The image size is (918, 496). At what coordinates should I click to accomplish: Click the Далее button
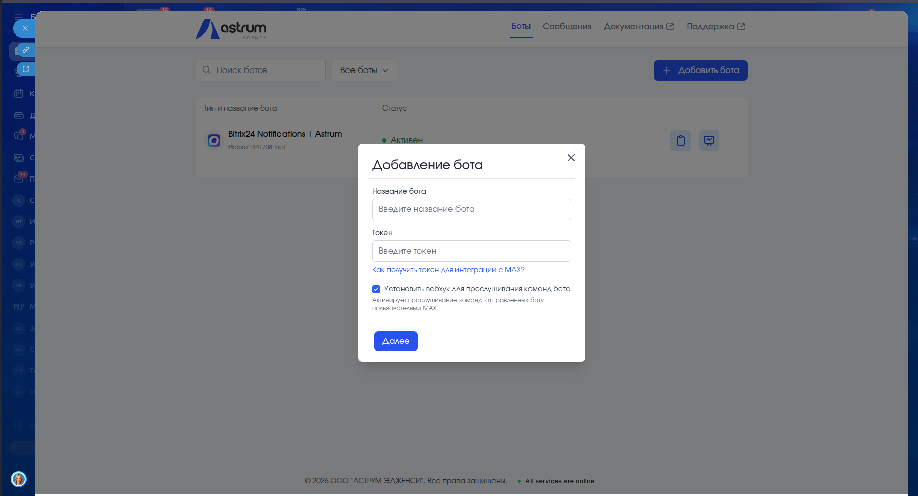pyautogui.click(x=396, y=341)
